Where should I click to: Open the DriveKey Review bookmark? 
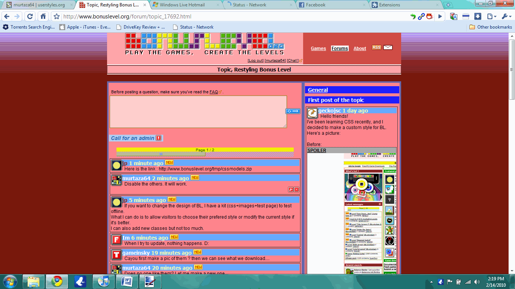tap(141, 27)
